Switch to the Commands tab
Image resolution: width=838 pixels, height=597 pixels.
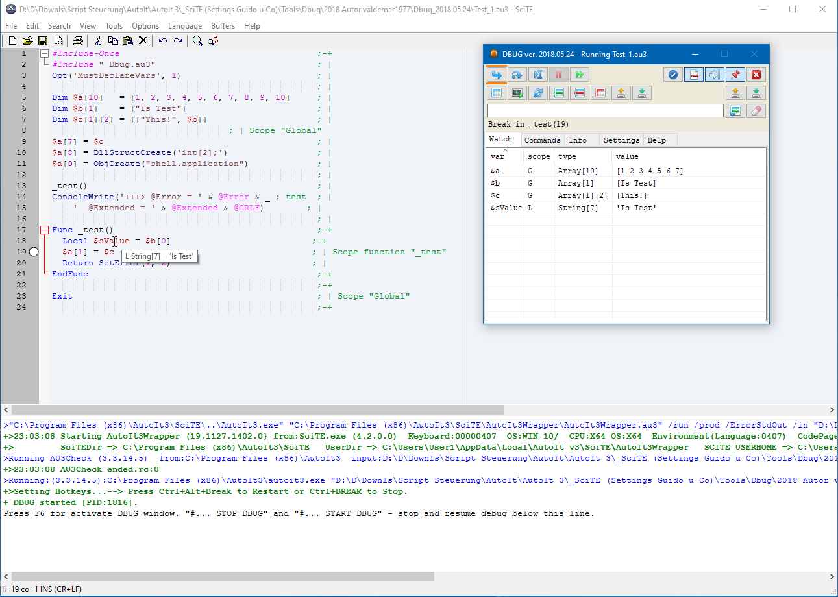point(542,140)
